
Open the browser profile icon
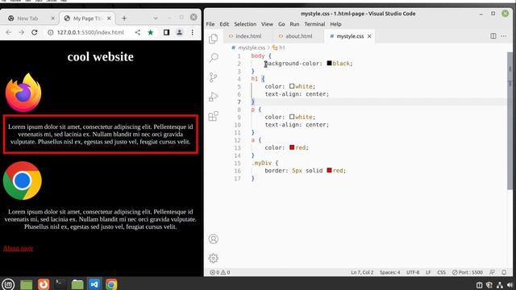coord(179,32)
